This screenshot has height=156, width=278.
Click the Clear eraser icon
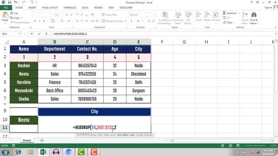point(225,23)
